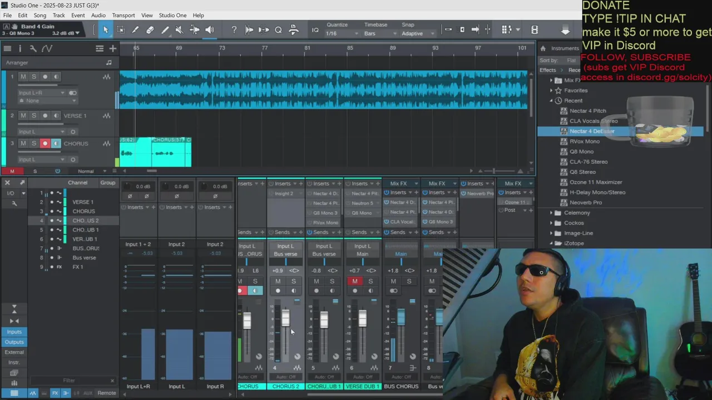Disable record arm on CHORUS track
This screenshot has width=712, height=400.
45,143
